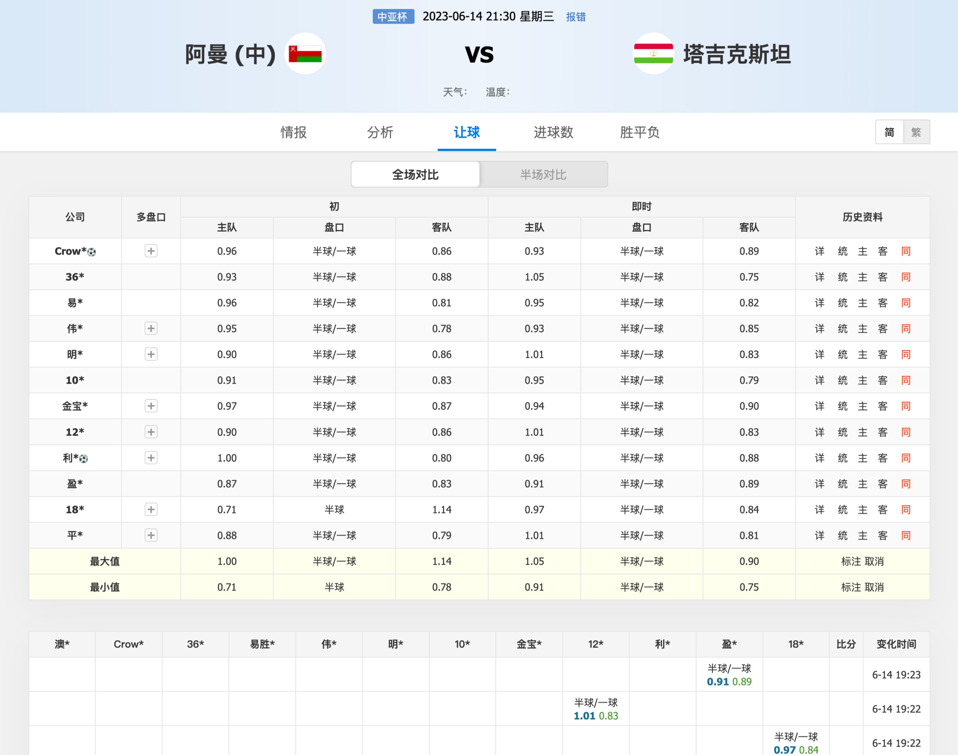Viewport: 958px width, 755px height.
Task: Expand multi-handicap plus for Crow* row
Action: point(151,251)
